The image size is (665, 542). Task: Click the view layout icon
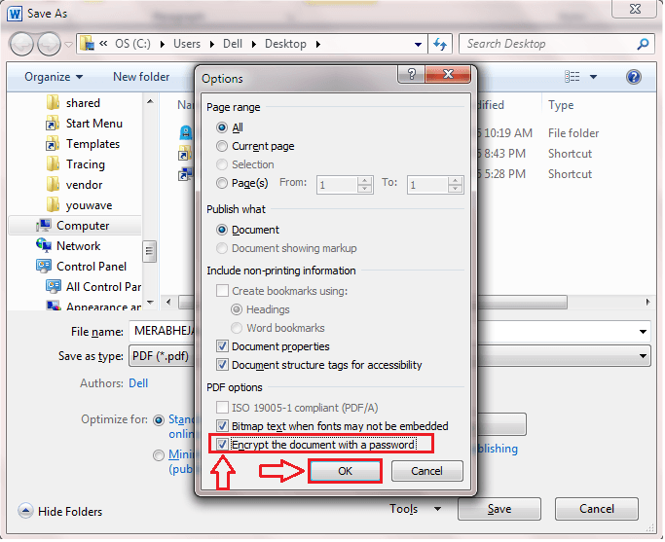tap(572, 77)
